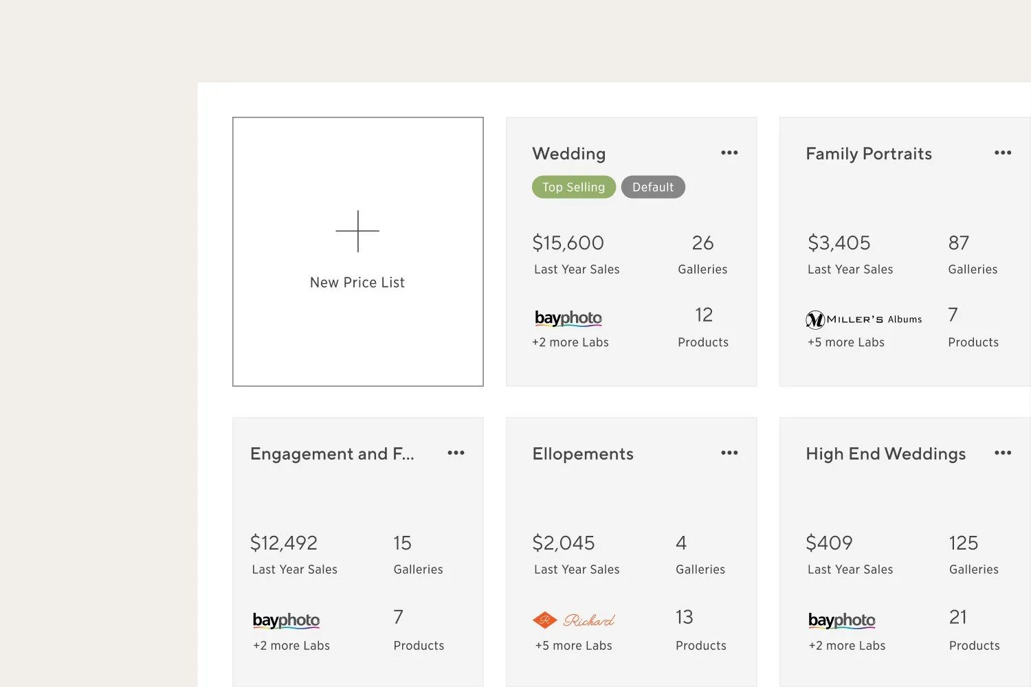Click "+5 more Labs" under Miller's Albums
The height and width of the screenshot is (687, 1031).
pyautogui.click(x=846, y=342)
